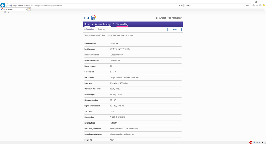Open a new browser tab
The width and height of the screenshot is (266, 144).
tap(29, 9)
